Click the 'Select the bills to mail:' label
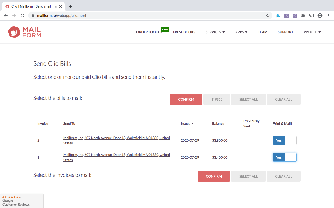Image resolution: width=334 pixels, height=208 pixels. click(x=58, y=98)
